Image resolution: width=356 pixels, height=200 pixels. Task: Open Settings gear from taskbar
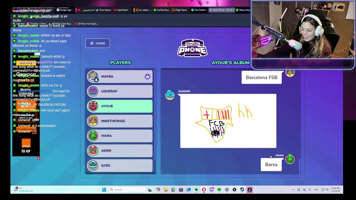[227, 190]
